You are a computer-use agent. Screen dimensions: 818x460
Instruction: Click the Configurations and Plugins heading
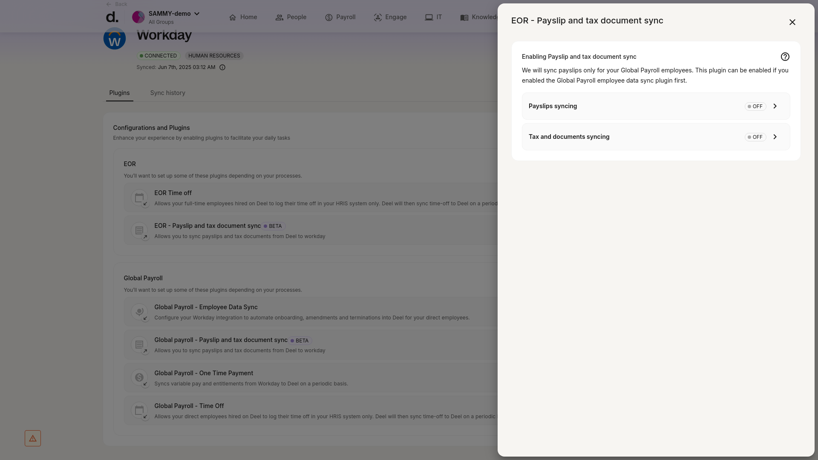pyautogui.click(x=151, y=128)
